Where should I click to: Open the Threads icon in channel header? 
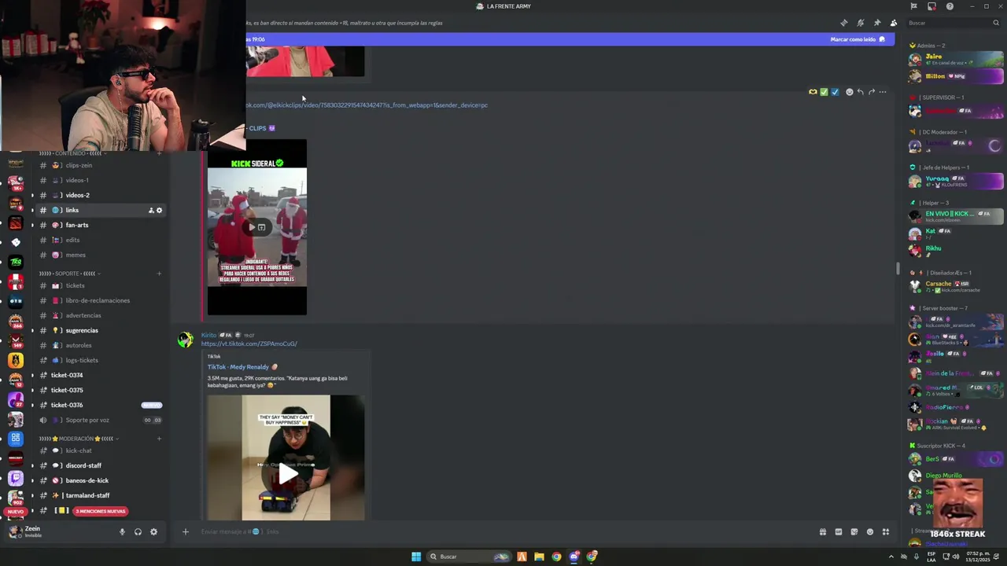(844, 23)
